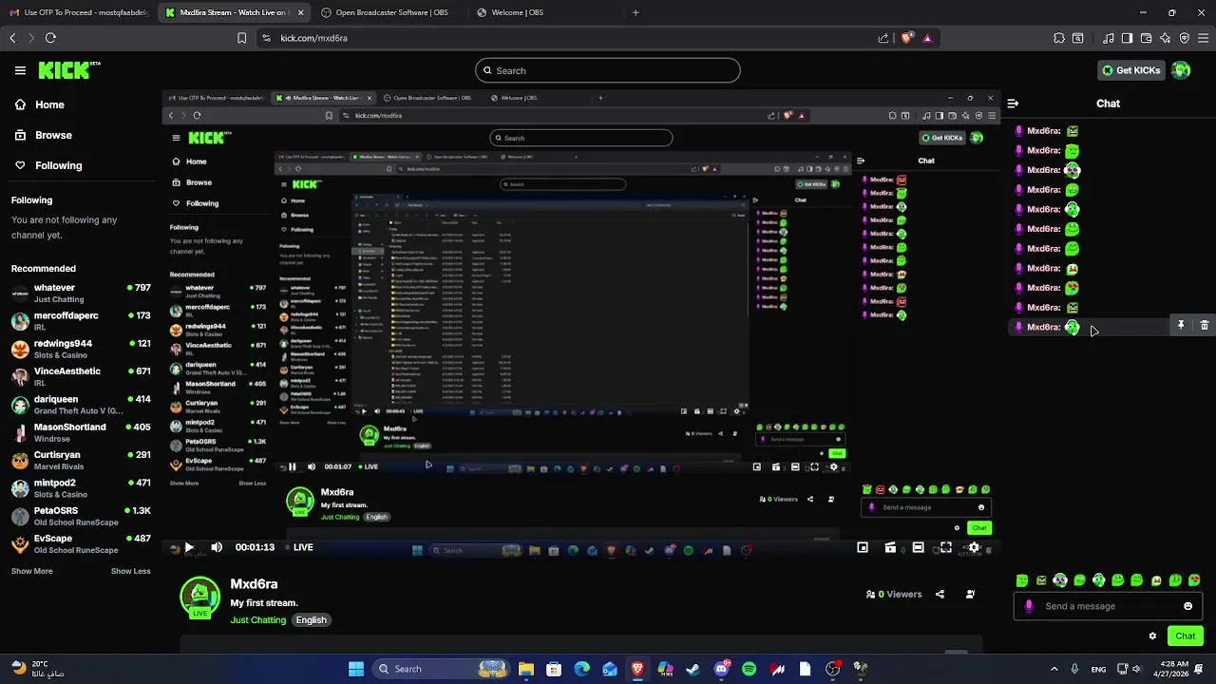
Task: Click the English language tag
Action: click(x=311, y=620)
